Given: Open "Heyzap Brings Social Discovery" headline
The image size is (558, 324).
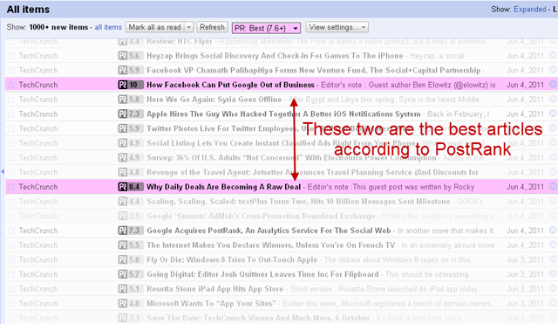Looking at the screenshot, I should [275, 56].
